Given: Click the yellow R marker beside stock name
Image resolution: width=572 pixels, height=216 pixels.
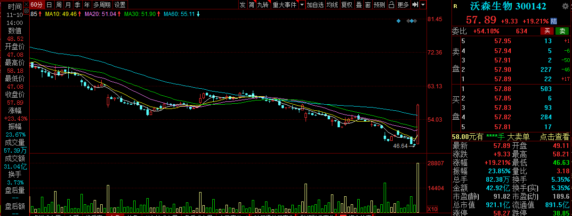Looking at the screenshot, I should coord(455,7).
